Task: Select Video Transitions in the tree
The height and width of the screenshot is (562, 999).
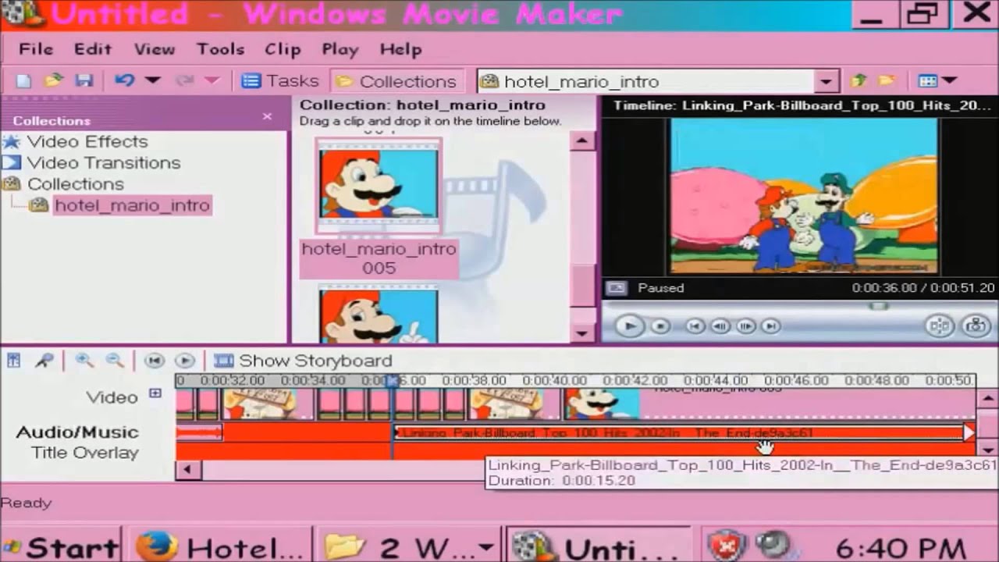Action: point(104,163)
